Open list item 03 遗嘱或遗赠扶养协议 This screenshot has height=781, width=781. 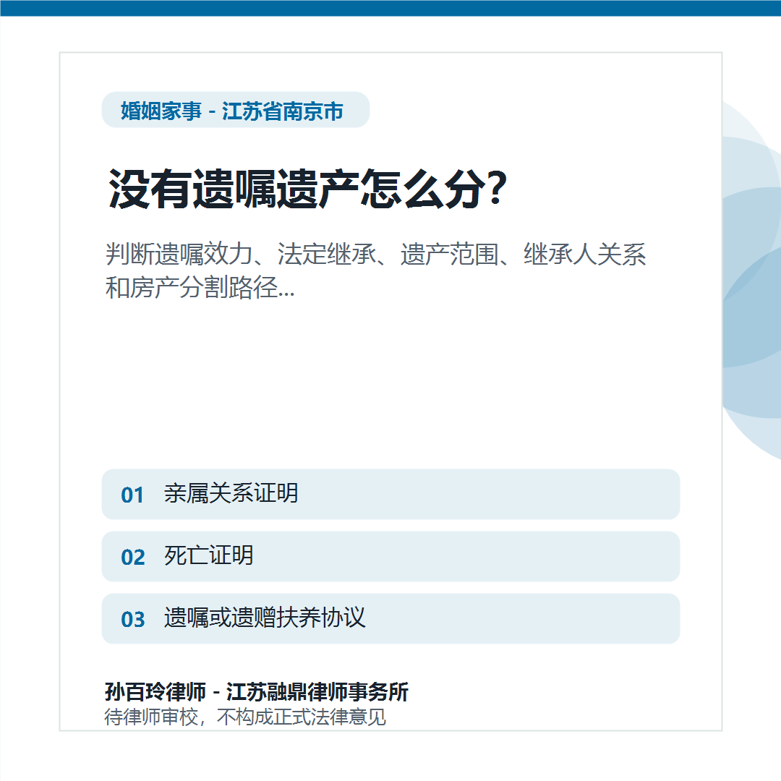390,618
